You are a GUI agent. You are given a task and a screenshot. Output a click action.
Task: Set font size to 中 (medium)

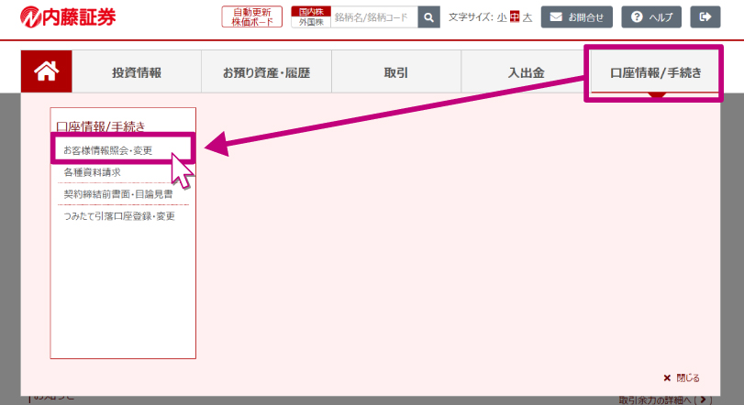(x=515, y=16)
